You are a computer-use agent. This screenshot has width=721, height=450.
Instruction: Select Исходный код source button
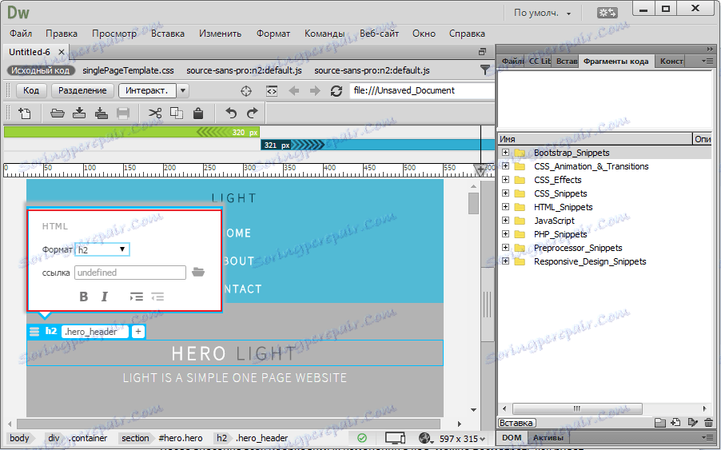coord(41,70)
